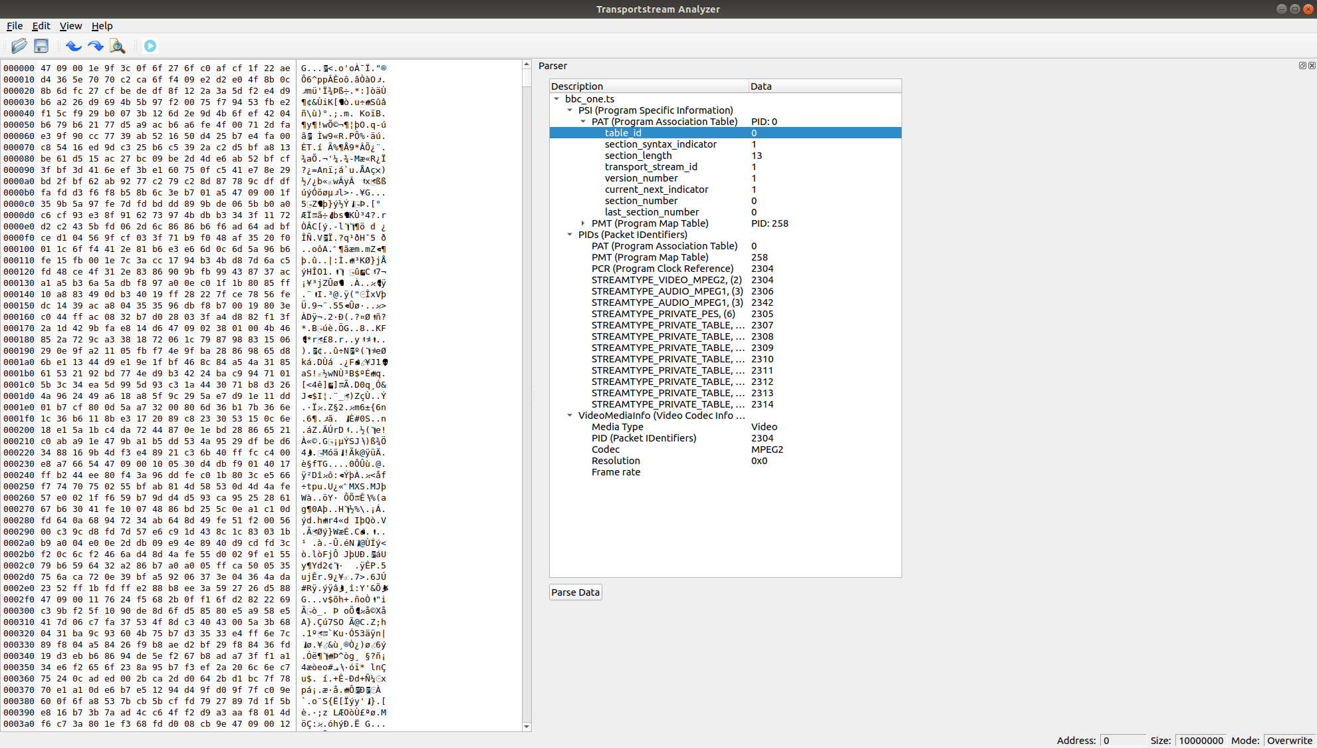The image size is (1317, 748).
Task: Select STREAMTYPE_AUDIO_MPEG1 row with PID 2306
Action: point(725,291)
